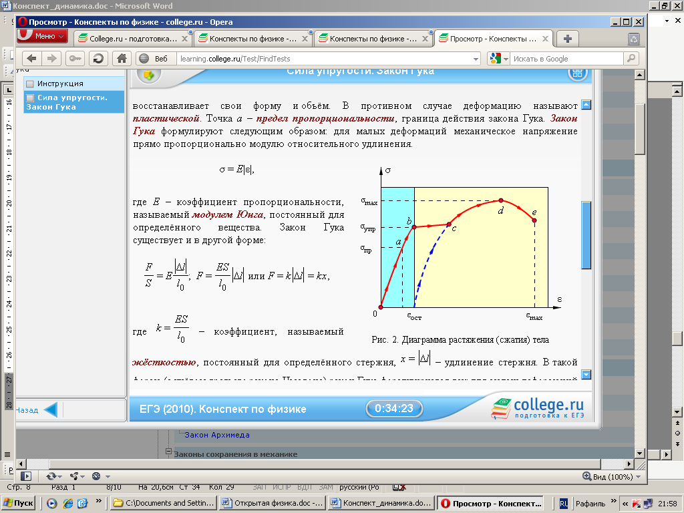Launch Internet Explorer from quick launch
This screenshot has height=513, width=684.
click(67, 504)
